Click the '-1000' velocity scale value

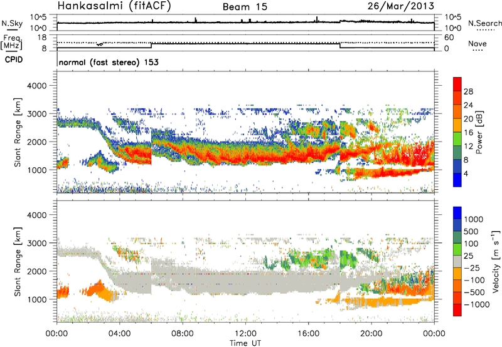coord(477,304)
